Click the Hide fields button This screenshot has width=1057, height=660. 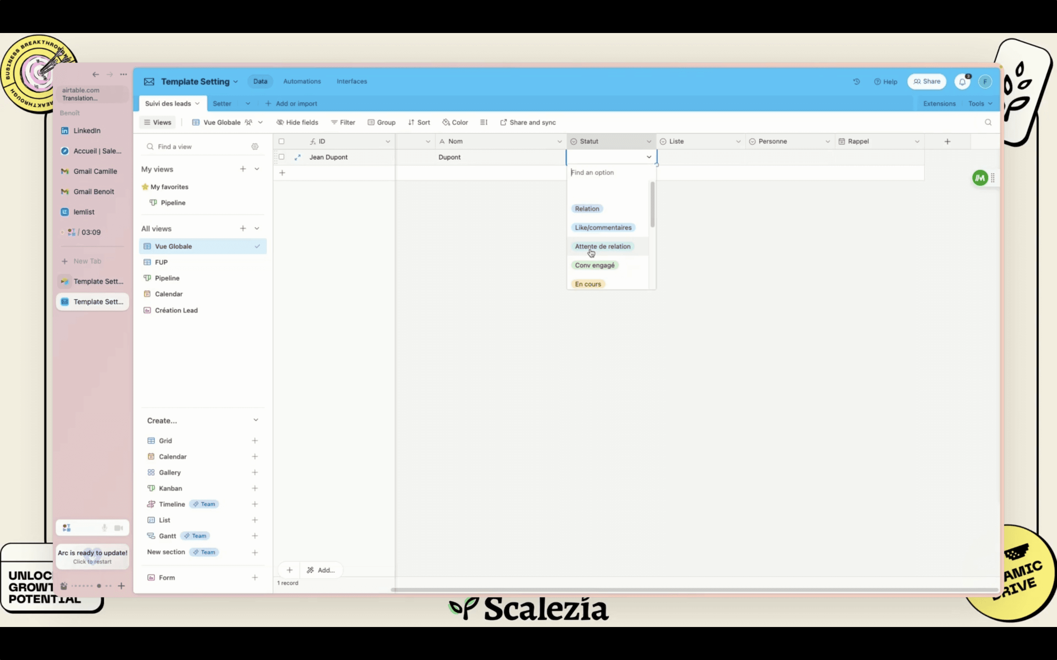point(297,122)
